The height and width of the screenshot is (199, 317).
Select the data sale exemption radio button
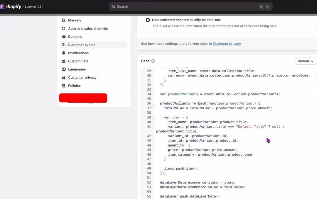coord(148,20)
